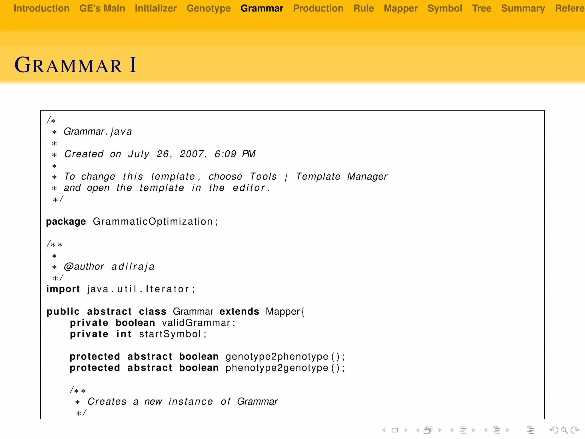Navigate to the Initializer section

click(x=156, y=8)
